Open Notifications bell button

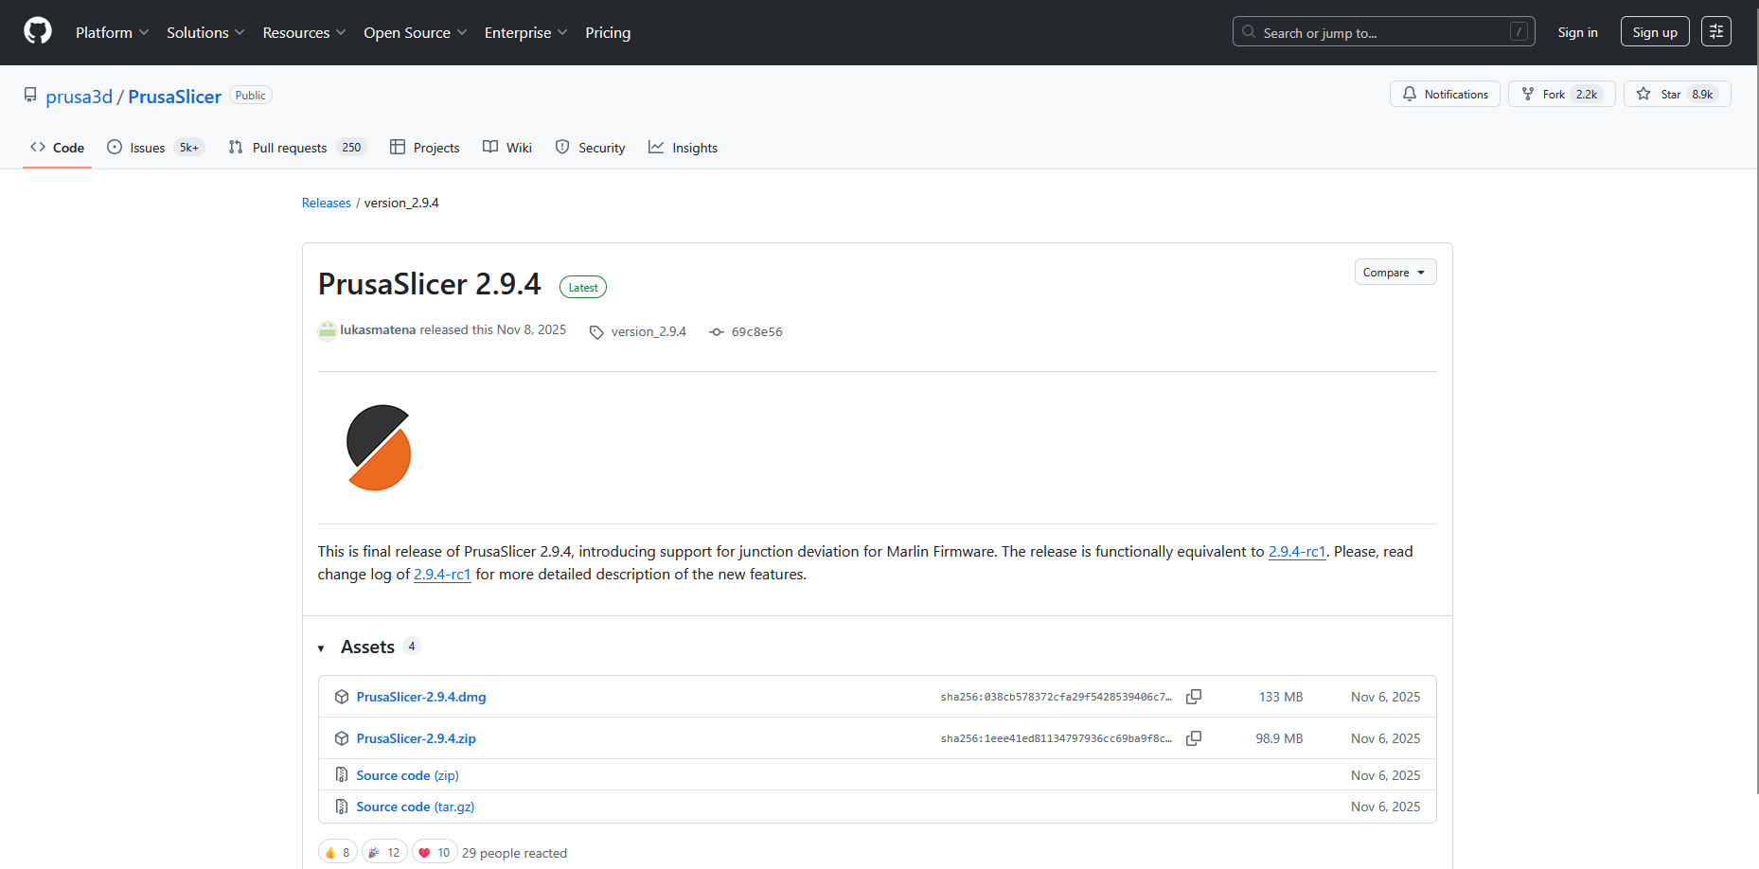point(1445,94)
